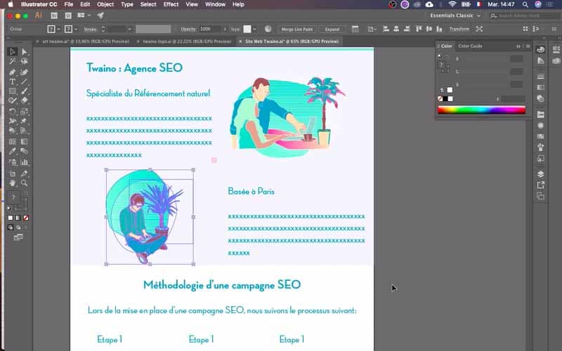Image resolution: width=562 pixels, height=351 pixels.
Task: Open the Asset Export panel icon
Action: coord(540,185)
